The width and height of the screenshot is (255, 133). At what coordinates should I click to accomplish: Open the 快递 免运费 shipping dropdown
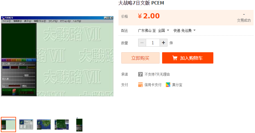coord(184,30)
